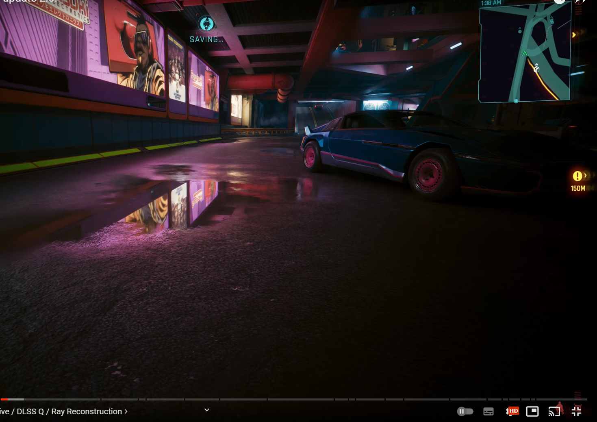Viewport: 597px width, 422px height.
Task: Switch to the miniplayer
Action: pyautogui.click(x=532, y=411)
